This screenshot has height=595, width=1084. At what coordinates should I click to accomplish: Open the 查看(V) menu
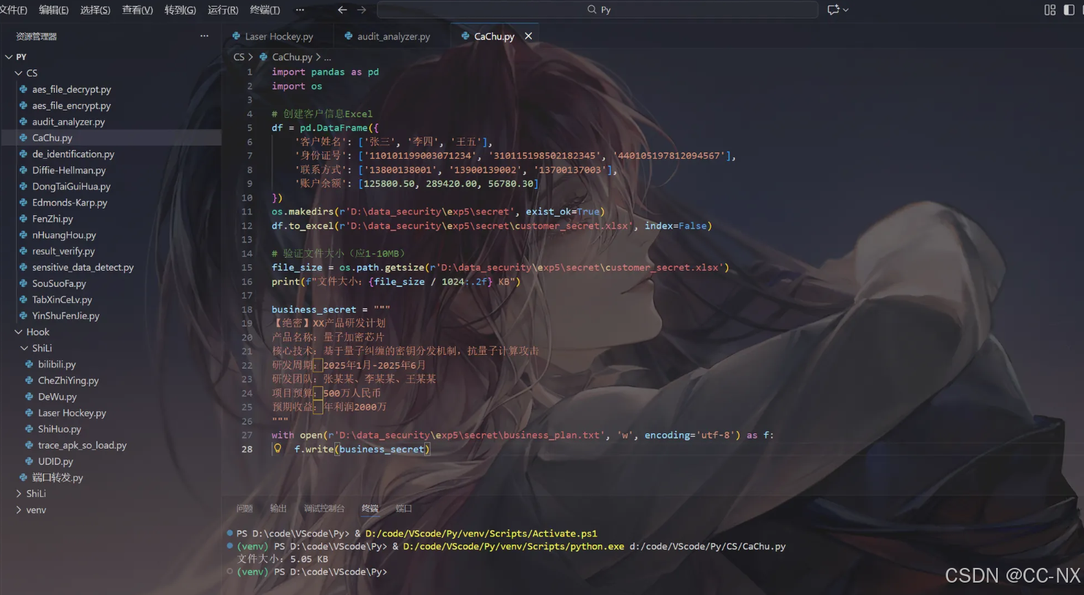point(138,10)
